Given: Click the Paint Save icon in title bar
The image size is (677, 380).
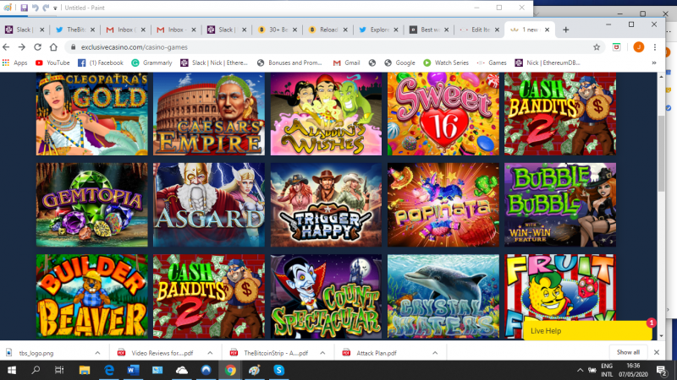Looking at the screenshot, I should coord(25,8).
